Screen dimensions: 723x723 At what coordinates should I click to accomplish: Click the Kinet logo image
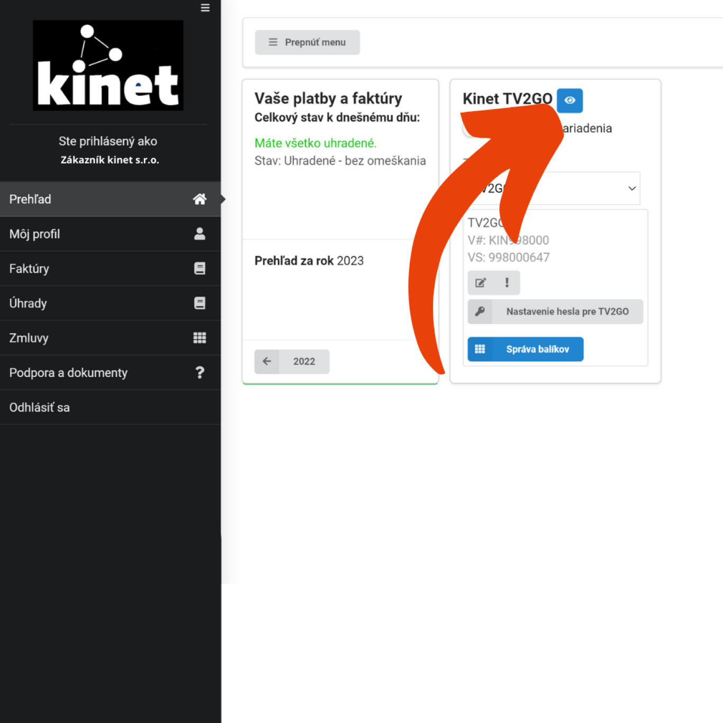tap(108, 65)
